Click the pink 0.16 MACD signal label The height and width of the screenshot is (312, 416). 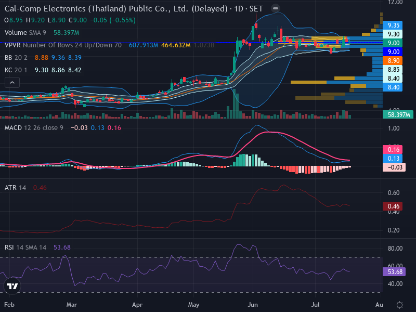point(393,150)
